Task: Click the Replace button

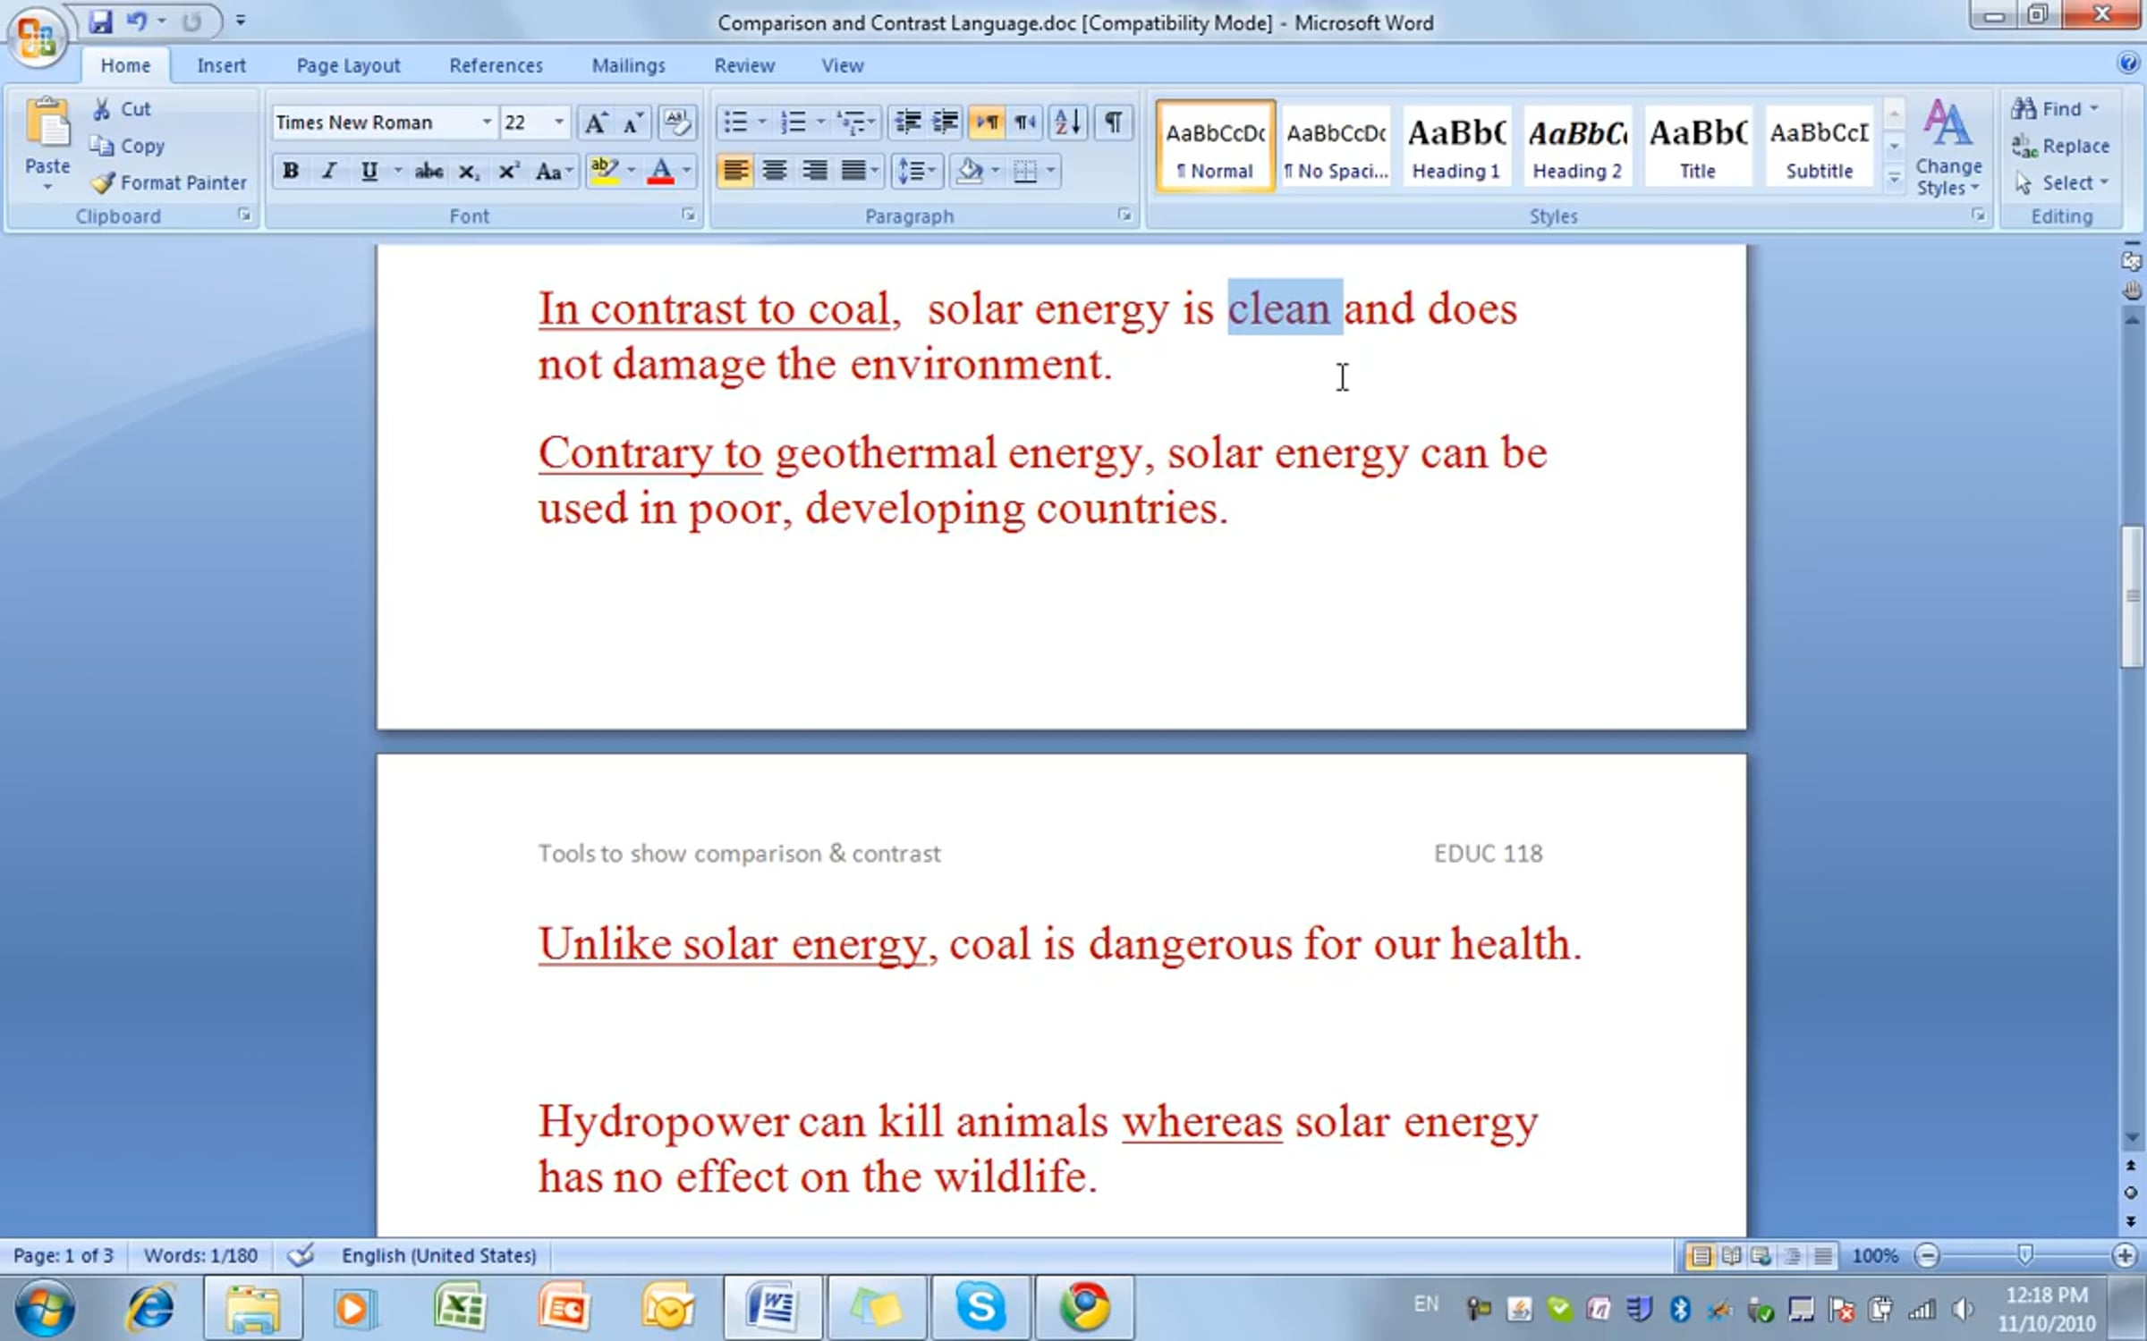Action: coord(2063,146)
